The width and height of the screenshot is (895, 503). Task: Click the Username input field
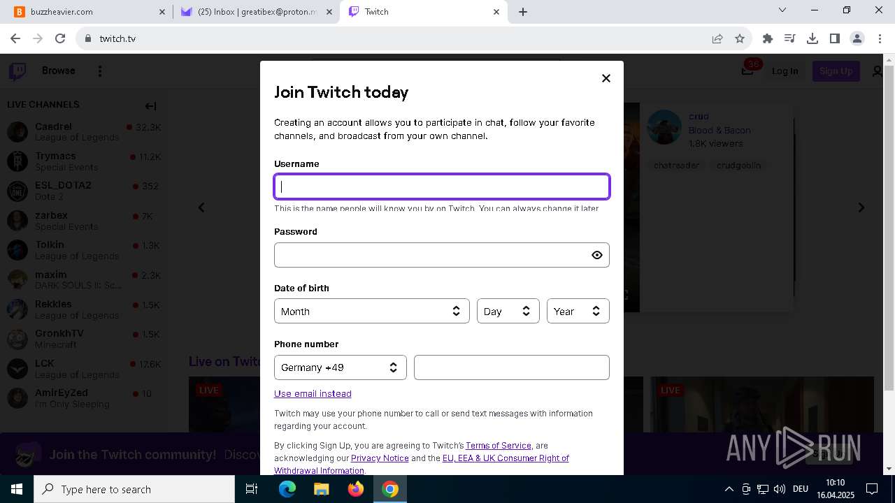(442, 187)
